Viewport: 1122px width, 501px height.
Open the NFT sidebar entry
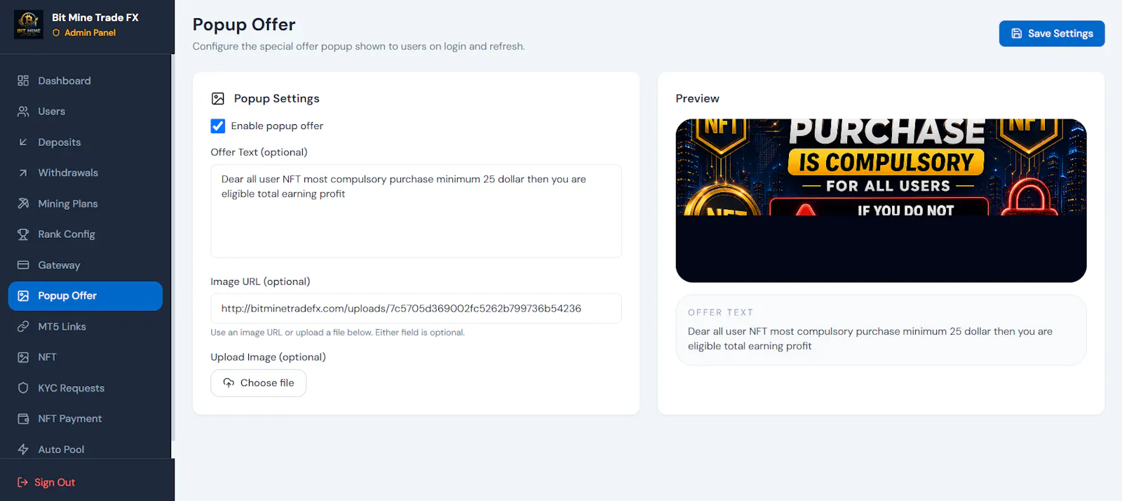[86, 357]
